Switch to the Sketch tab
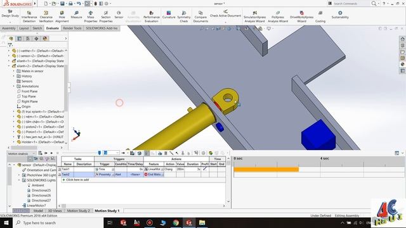 point(37,28)
